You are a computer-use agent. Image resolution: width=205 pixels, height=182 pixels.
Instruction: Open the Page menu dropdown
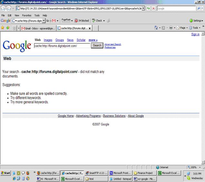pyautogui.click(x=182, y=28)
